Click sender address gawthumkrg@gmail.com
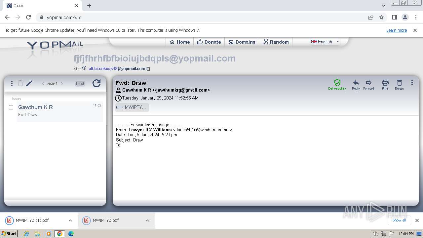Image resolution: width=423 pixels, height=238 pixels. (181, 90)
